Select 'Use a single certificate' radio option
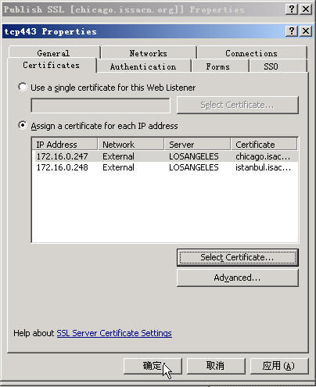 click(23, 87)
